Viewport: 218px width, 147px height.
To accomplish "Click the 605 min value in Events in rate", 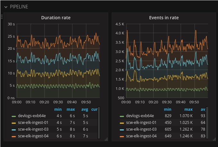I will pyautogui.click(x=168, y=129).
